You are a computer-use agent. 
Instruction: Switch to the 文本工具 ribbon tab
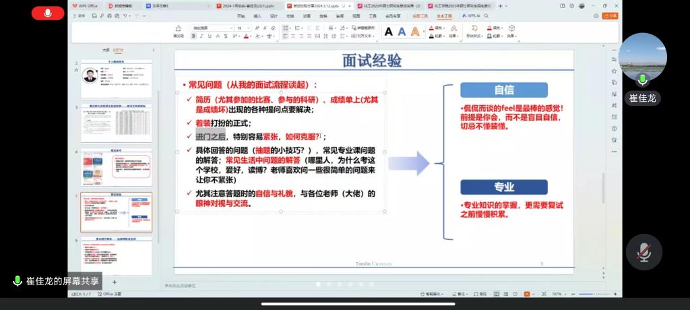445,15
